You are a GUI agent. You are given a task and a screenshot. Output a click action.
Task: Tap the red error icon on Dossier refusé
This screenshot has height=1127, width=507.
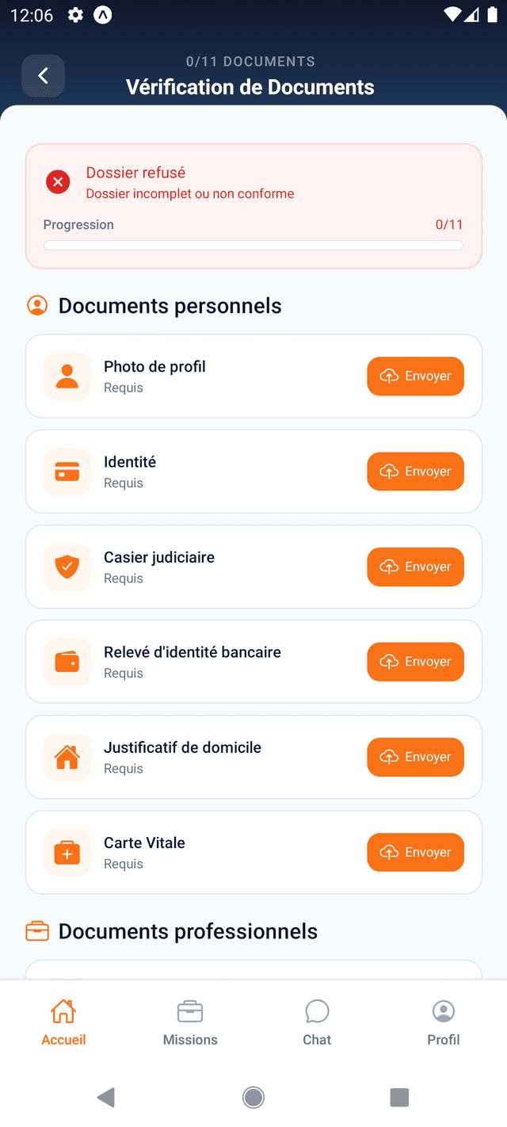57,181
